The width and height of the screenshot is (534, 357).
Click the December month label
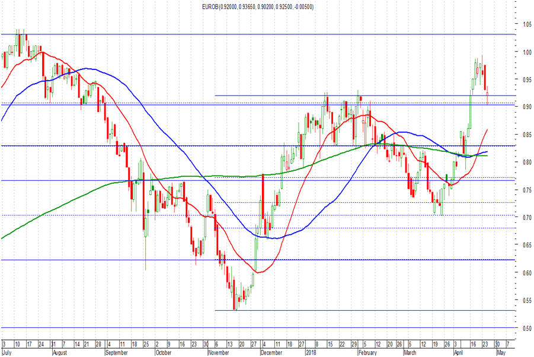271,353
